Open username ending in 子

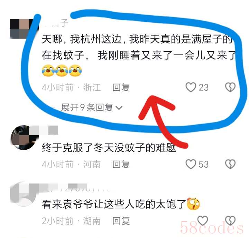pos(55,23)
